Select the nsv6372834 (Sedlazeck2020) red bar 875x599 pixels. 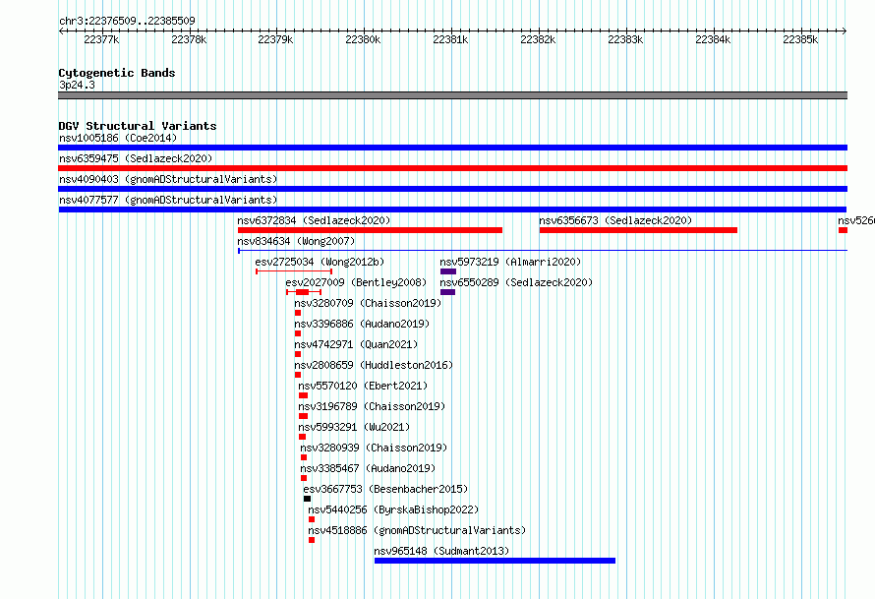[x=370, y=230]
